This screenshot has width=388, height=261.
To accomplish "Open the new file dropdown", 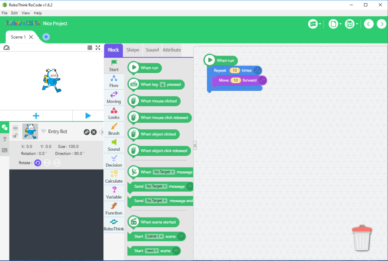I will click(335, 24).
